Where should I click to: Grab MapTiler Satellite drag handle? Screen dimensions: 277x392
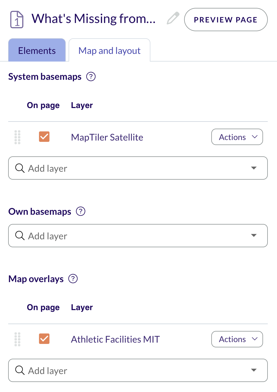(17, 137)
